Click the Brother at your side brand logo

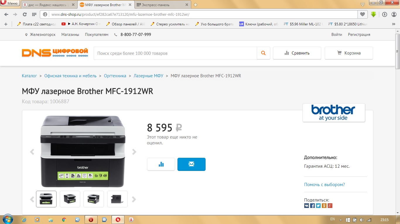pyautogui.click(x=334, y=113)
